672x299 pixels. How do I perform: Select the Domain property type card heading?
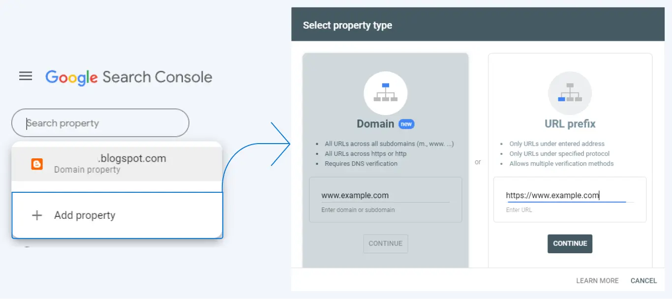[x=375, y=124]
